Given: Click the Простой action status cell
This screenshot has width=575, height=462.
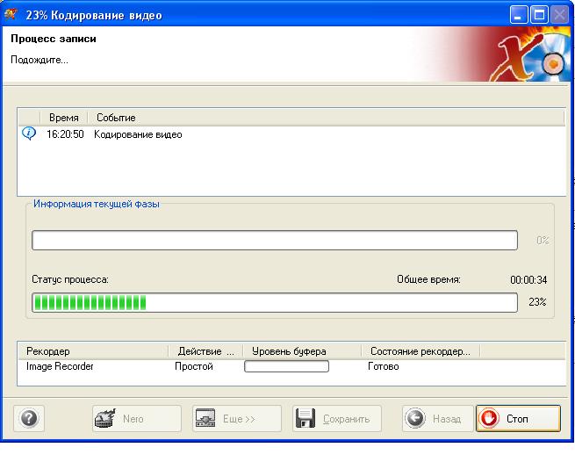Looking at the screenshot, I should [194, 366].
